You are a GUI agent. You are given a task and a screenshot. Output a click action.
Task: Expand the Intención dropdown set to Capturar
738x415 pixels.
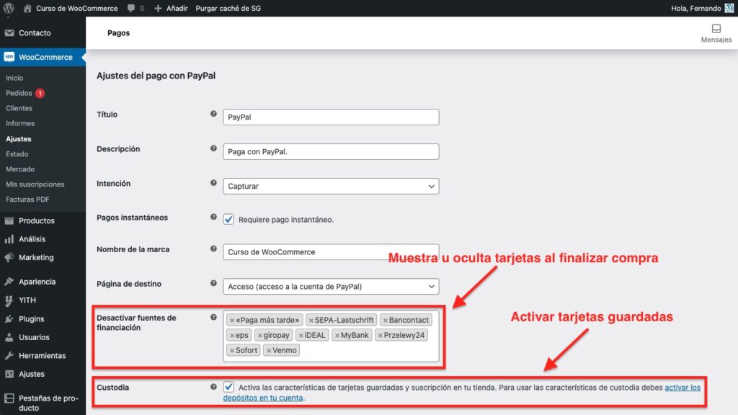click(x=331, y=186)
